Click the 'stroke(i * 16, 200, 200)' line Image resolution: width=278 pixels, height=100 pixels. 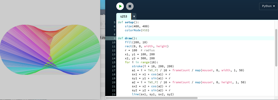[x=152, y=66]
